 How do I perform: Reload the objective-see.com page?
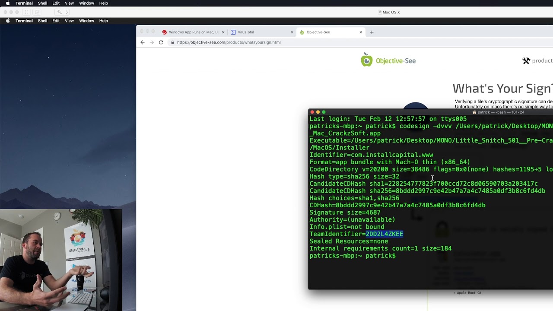point(161,42)
